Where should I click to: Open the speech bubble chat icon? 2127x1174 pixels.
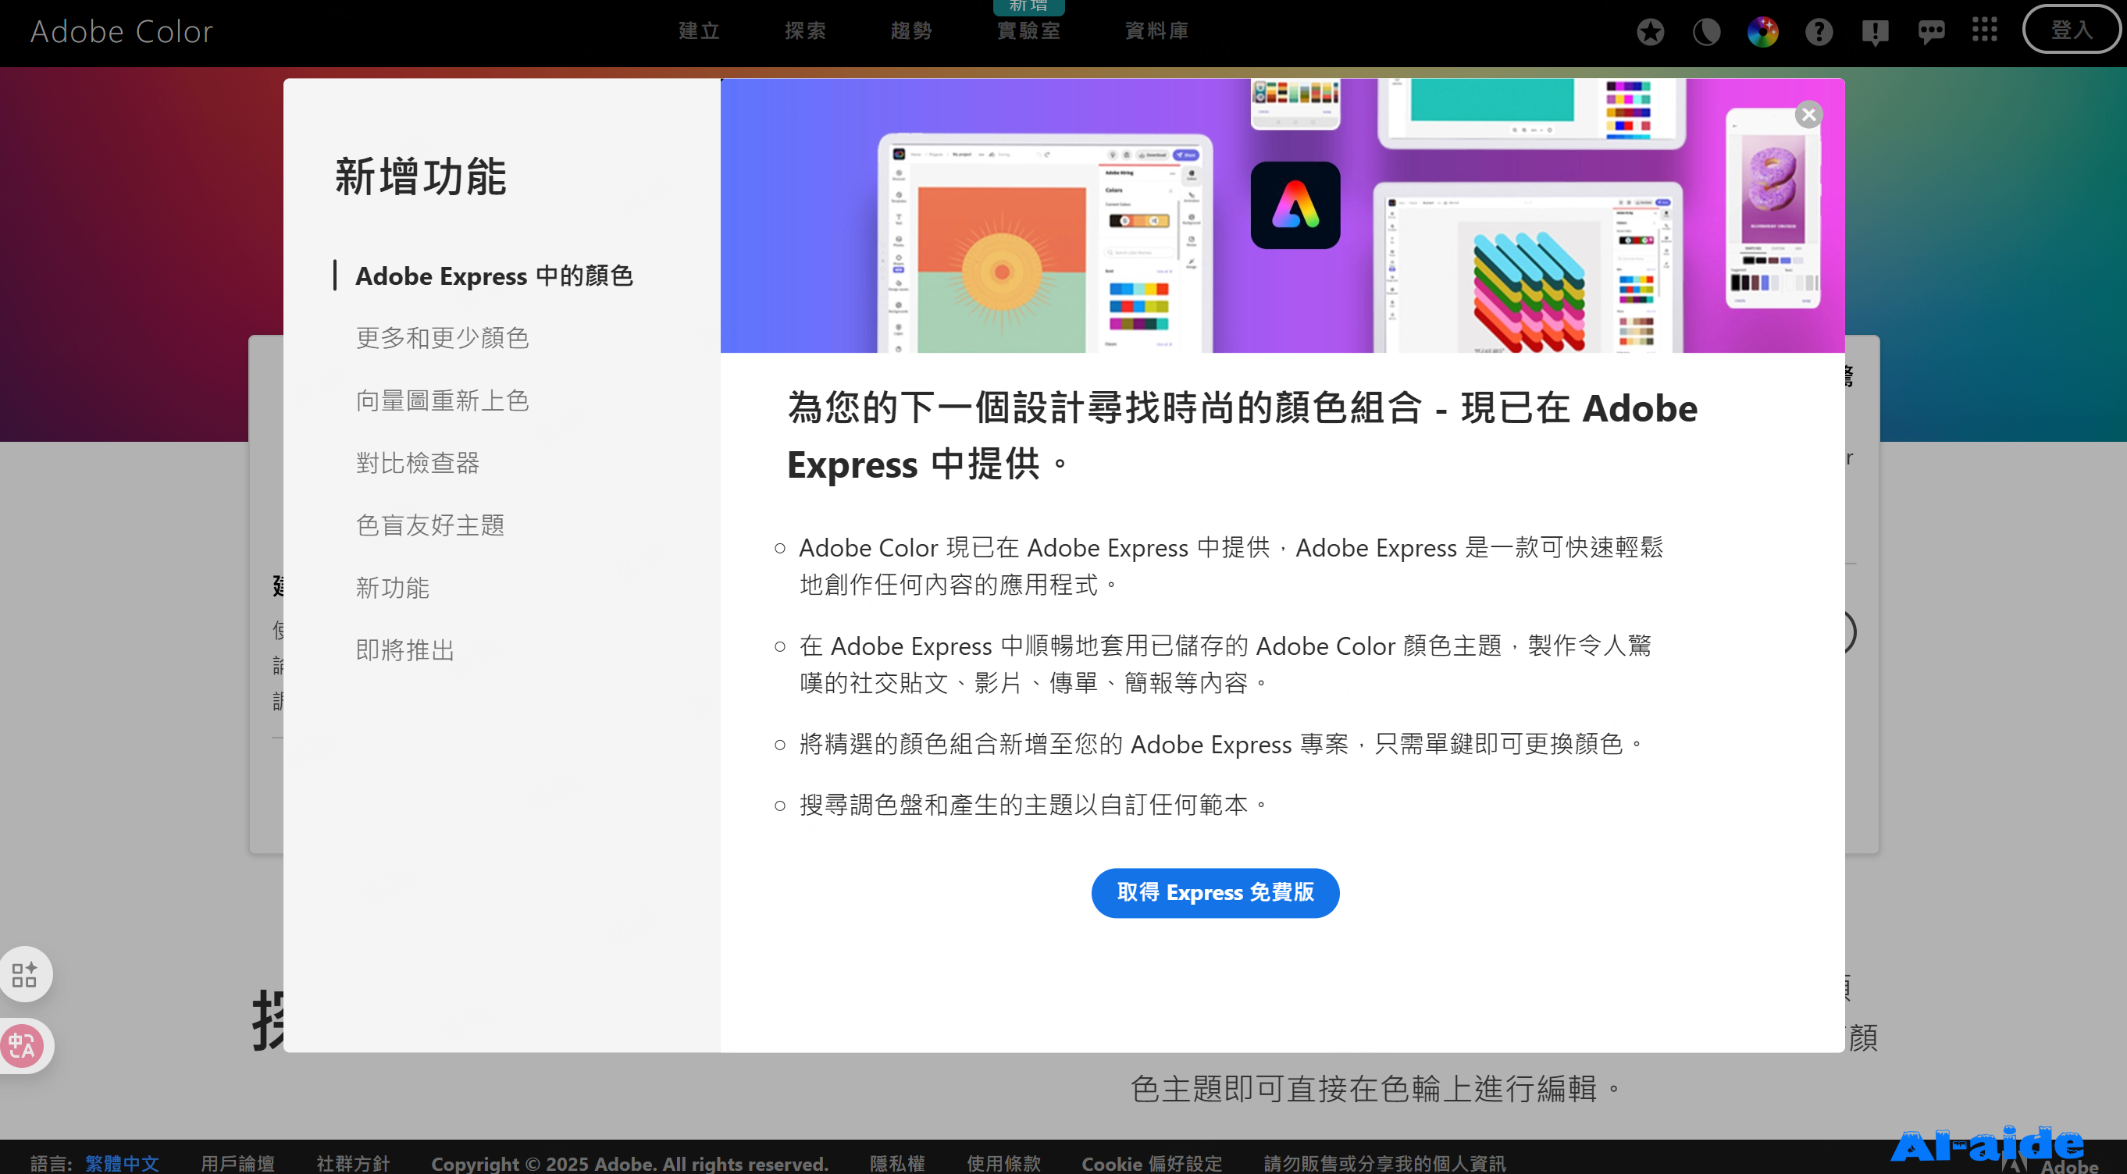coord(1930,32)
